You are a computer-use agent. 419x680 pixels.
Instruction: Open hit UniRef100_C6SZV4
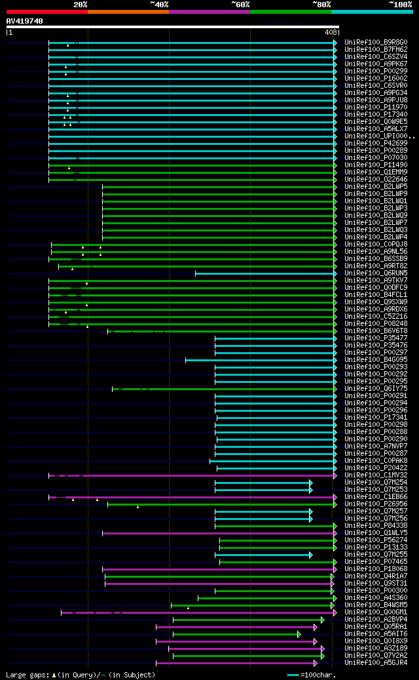tap(376, 57)
